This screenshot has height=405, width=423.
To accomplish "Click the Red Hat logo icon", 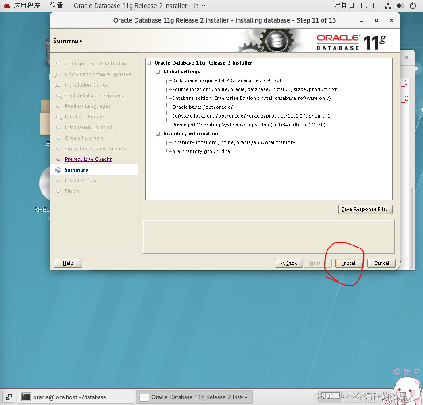I will 7,6.
